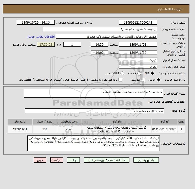Select the متوسط purchase type radio

(x=144, y=80)
